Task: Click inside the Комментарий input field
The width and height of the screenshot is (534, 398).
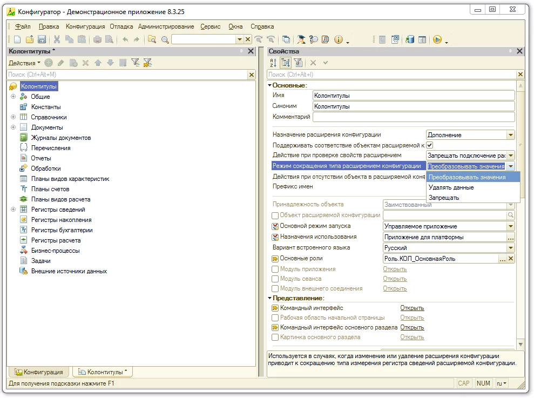Action: point(414,117)
